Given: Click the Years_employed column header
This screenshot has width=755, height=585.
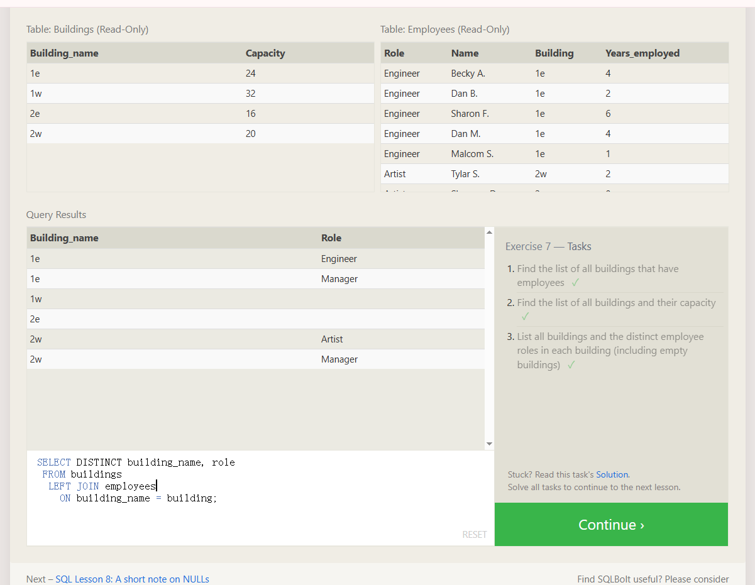Looking at the screenshot, I should coord(642,53).
